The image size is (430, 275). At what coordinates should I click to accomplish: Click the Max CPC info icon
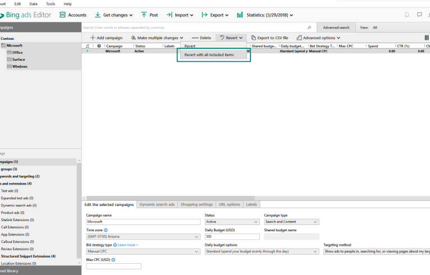pyautogui.click(x=113, y=260)
